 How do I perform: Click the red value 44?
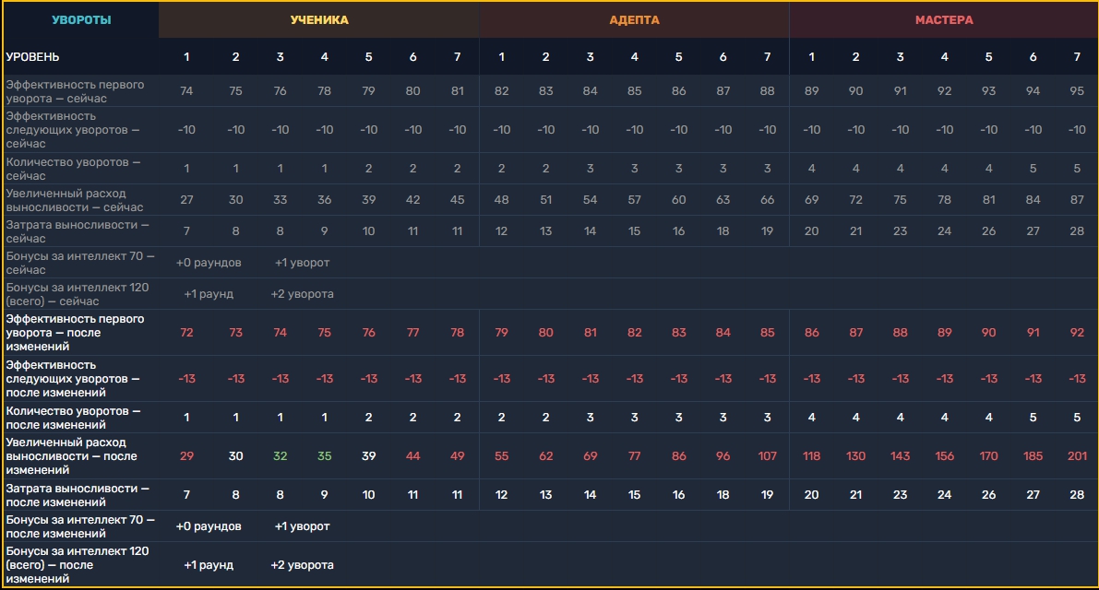pyautogui.click(x=412, y=456)
